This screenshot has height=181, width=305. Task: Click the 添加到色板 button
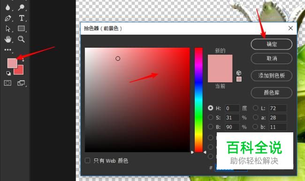272,75
